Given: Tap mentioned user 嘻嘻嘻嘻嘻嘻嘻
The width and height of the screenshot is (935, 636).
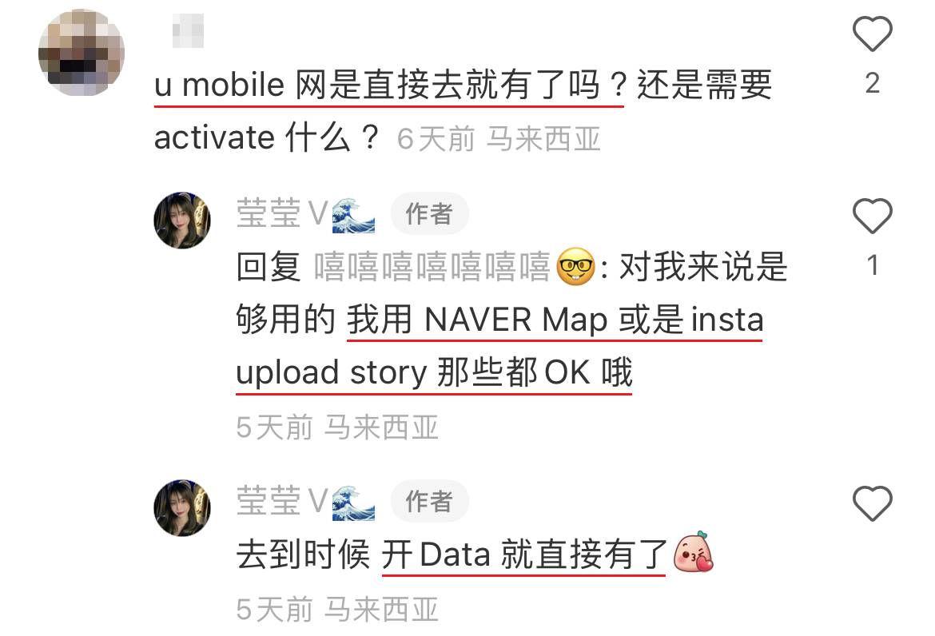Looking at the screenshot, I should tap(432, 266).
